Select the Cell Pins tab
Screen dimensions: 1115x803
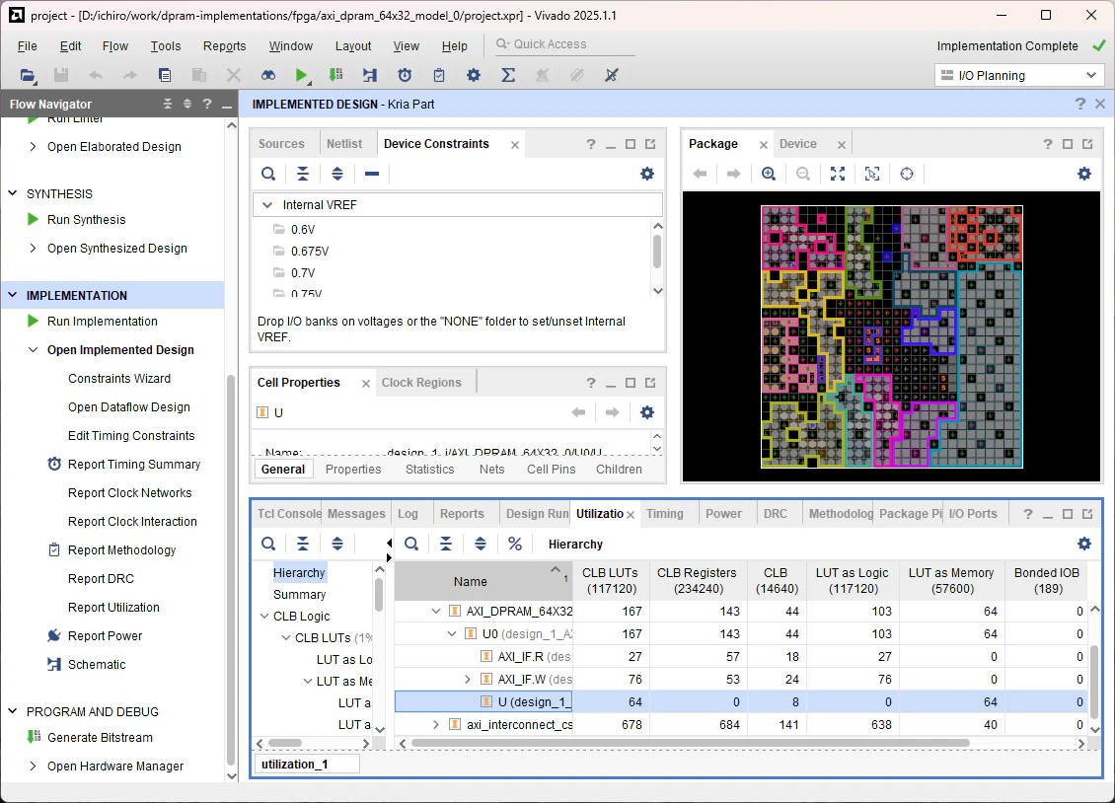pyautogui.click(x=552, y=469)
